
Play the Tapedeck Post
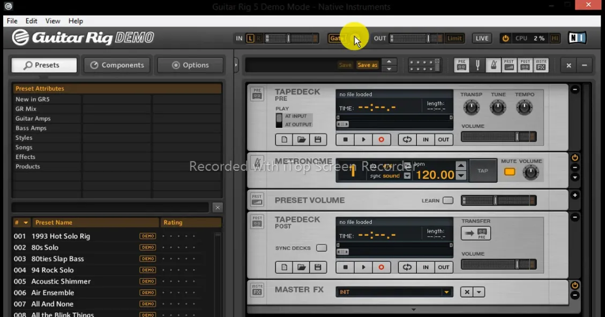(x=363, y=267)
